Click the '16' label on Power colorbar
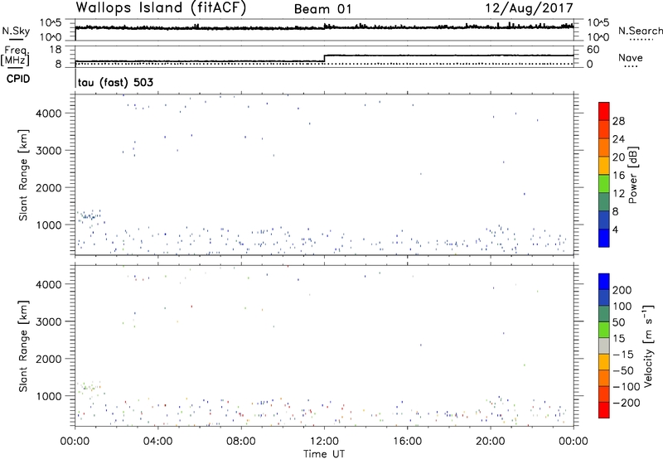663x459 pixels. 618,176
